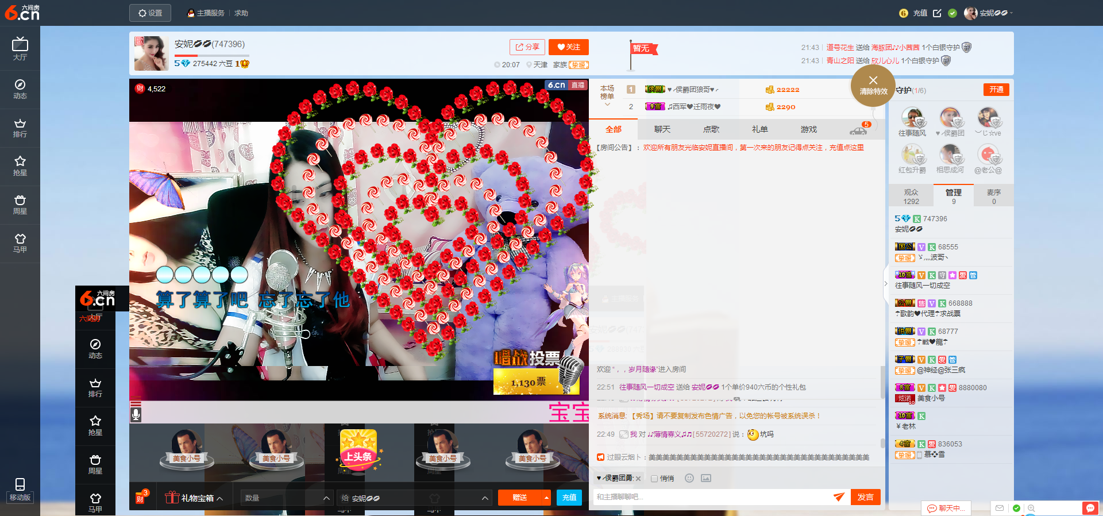The width and height of the screenshot is (1103, 516).
Task: Click the 充值 coin recharge in header
Action: [x=913, y=13]
